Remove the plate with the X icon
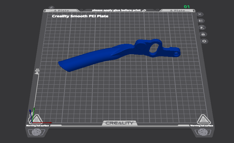 click(200, 14)
